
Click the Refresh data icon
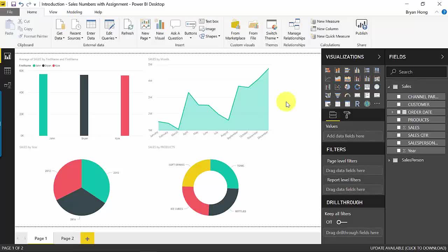(127, 28)
